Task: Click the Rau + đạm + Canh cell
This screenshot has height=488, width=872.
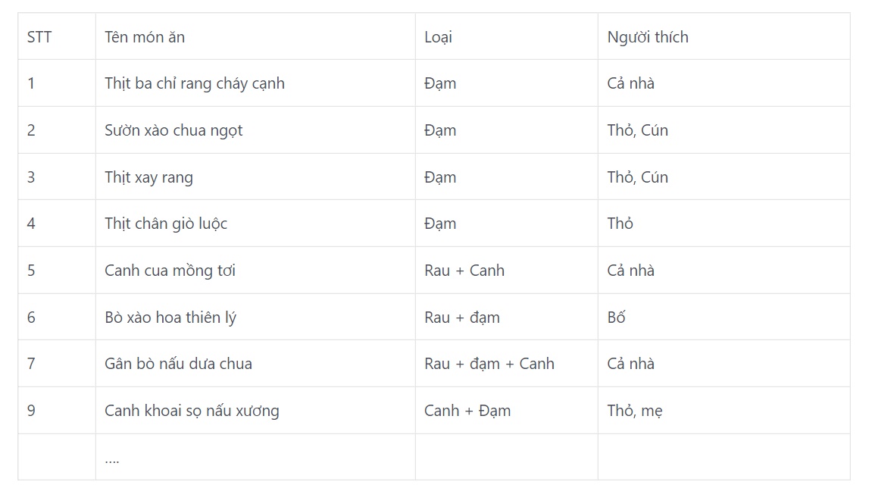Action: (507, 364)
